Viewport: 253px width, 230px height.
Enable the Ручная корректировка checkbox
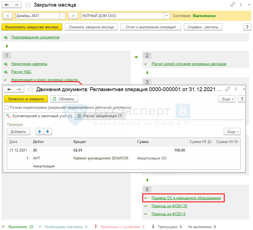7,108
